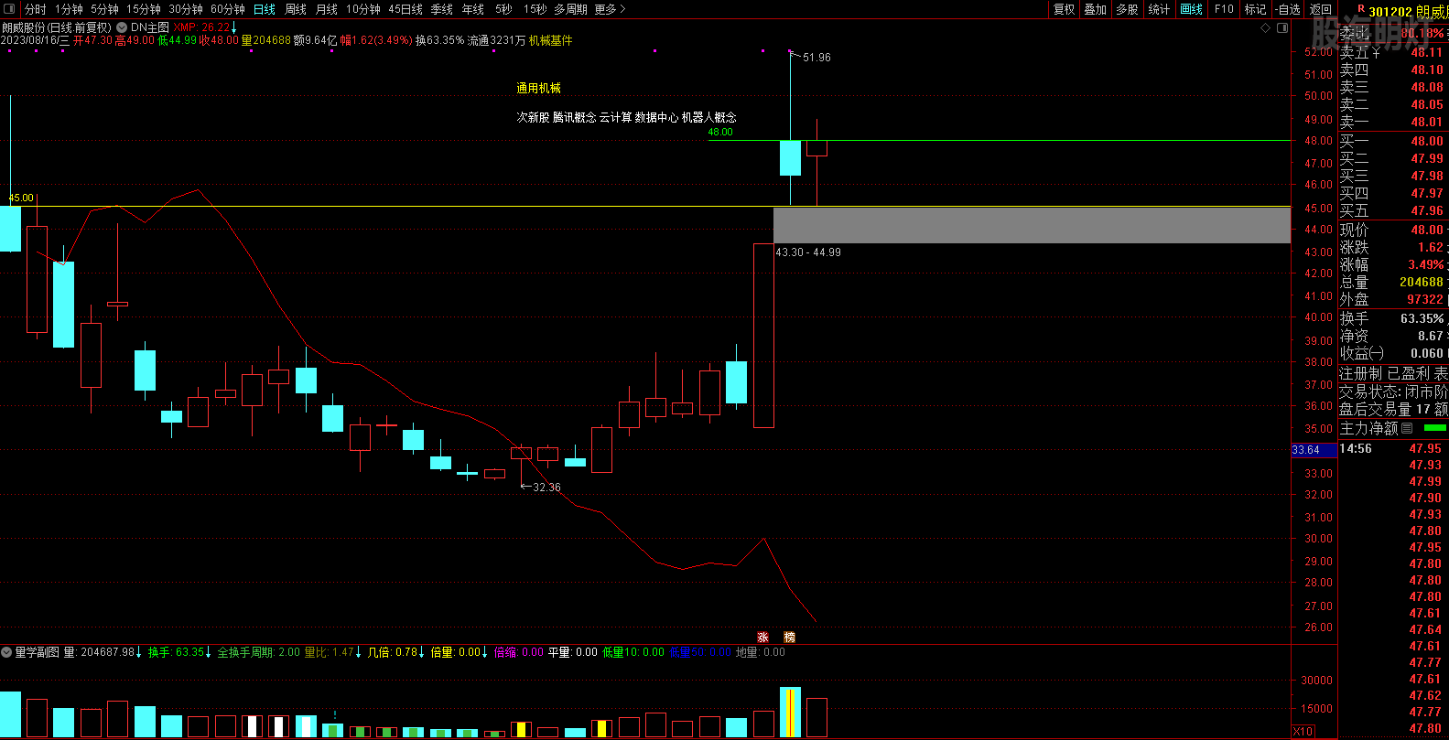Expand the 量学副图 indicator dropdown arrow
Image resolution: width=1449 pixels, height=740 pixels.
point(6,652)
